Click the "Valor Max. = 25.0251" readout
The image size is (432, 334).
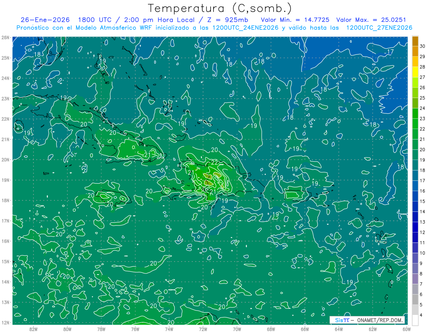371,20
